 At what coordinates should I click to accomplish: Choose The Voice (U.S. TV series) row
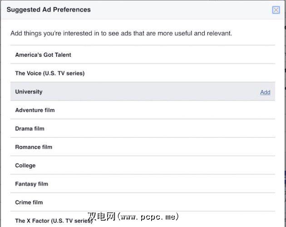(50, 73)
